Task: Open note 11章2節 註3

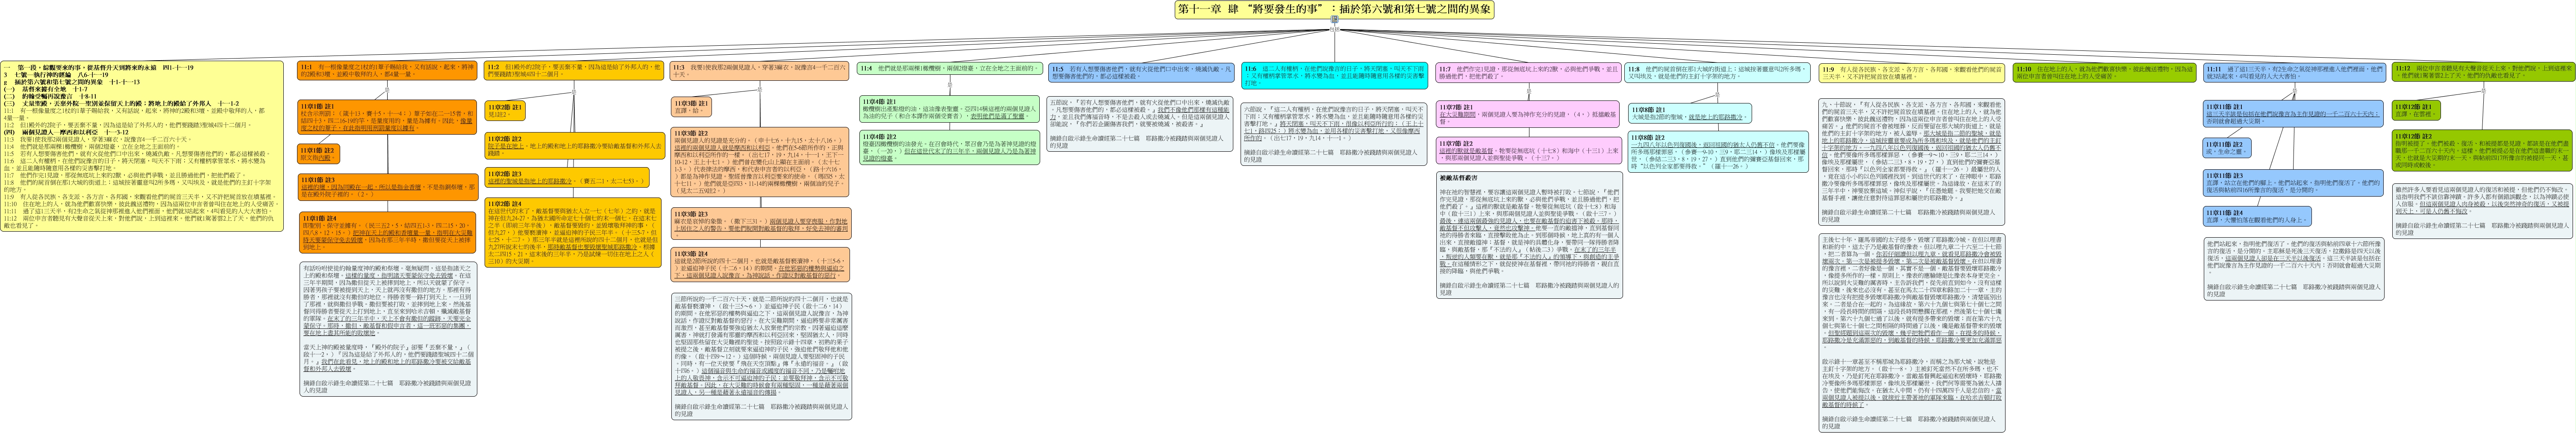Action: pyautogui.click(x=567, y=177)
